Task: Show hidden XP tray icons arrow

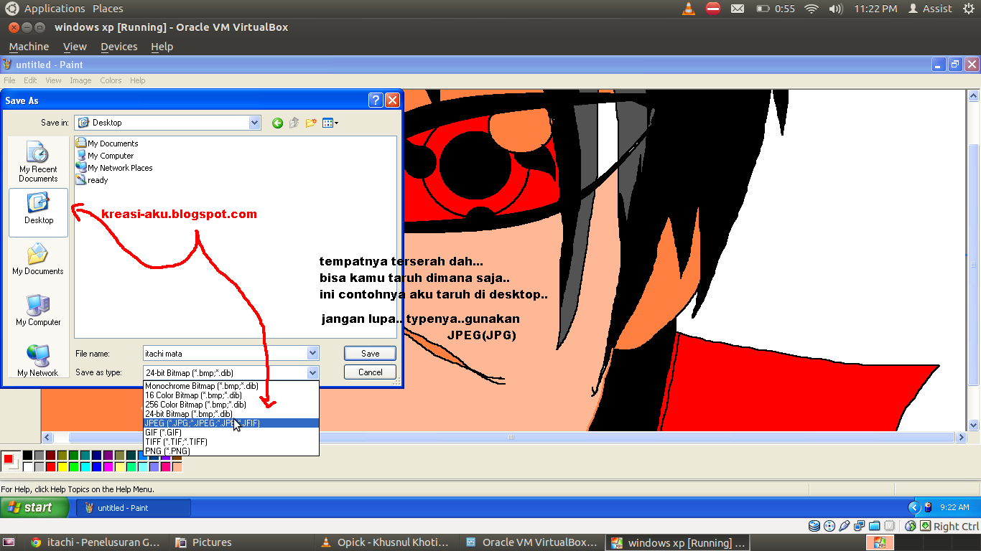Action: pyautogui.click(x=913, y=507)
